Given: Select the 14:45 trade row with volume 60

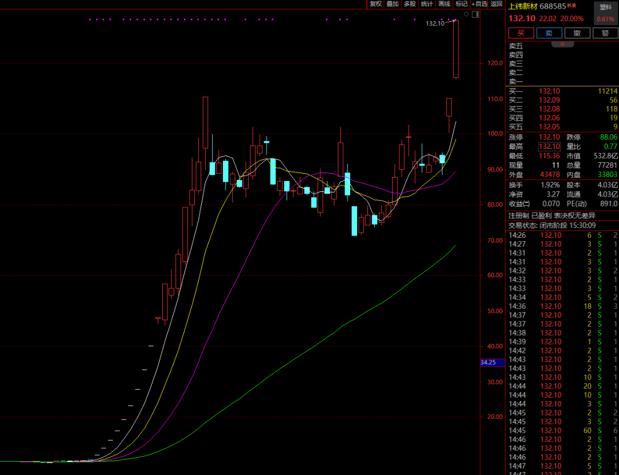Looking at the screenshot, I should (563, 430).
